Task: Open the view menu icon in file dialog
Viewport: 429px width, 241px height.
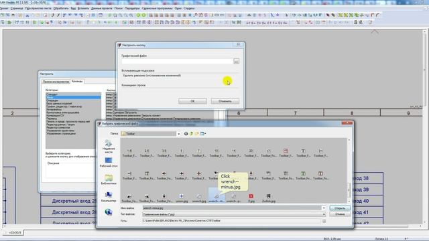Action: click(x=203, y=134)
